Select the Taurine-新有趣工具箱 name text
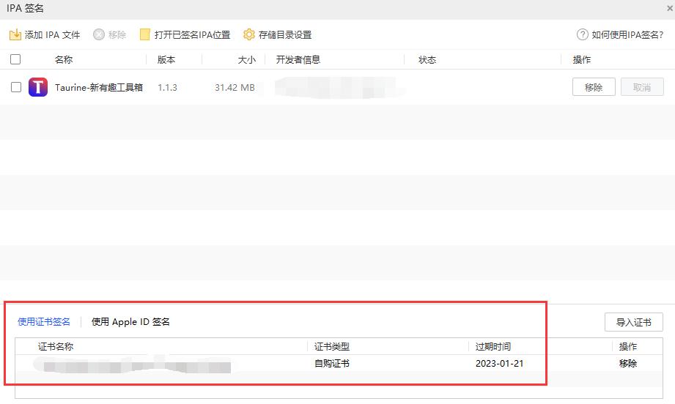Viewport: 675px width, 404px height. [x=99, y=87]
